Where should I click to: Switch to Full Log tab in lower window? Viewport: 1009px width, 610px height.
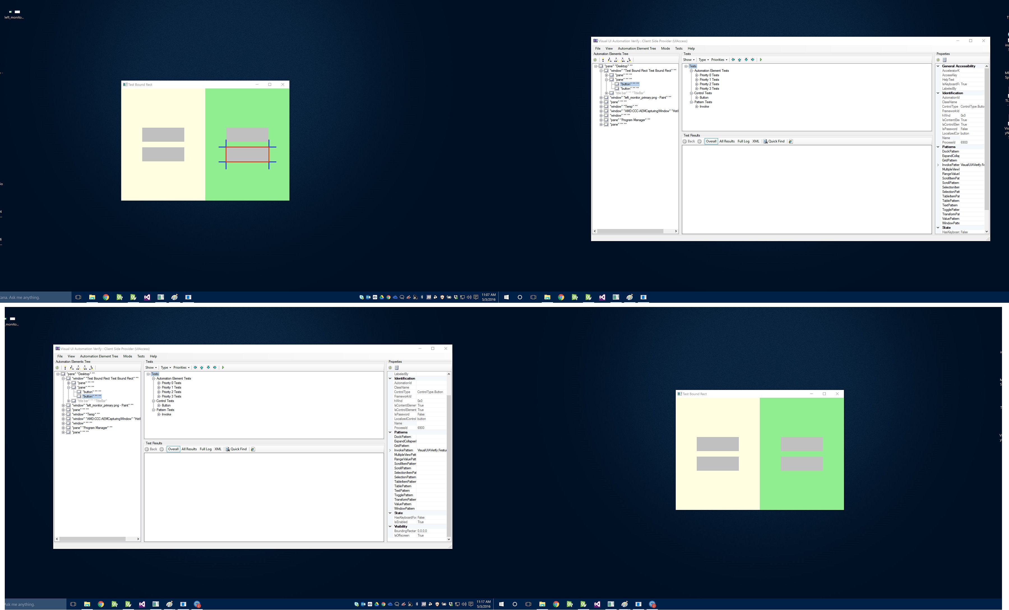pos(205,449)
